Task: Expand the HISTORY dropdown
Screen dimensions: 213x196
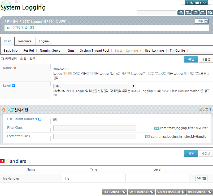Action: pyautogui.click(x=196, y=3)
